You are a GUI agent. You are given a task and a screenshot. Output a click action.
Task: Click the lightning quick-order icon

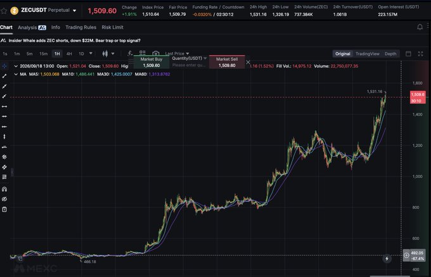coord(387,259)
